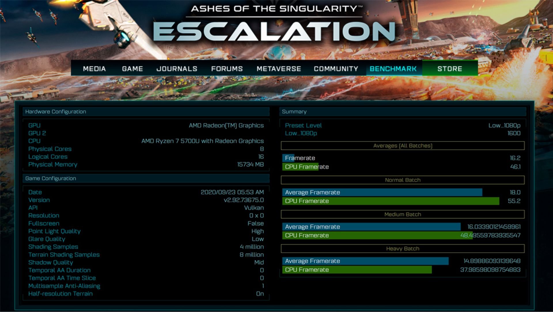Click the Terrain Shading Samples value 8 million

pyautogui.click(x=252, y=255)
